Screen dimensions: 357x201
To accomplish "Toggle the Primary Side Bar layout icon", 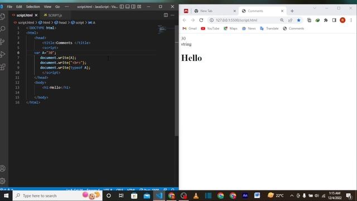I will (122, 7).
